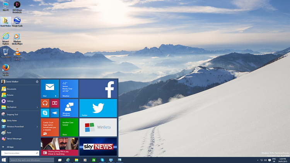Open the News tile about Obama
290x163 pixels.
coord(60,146)
